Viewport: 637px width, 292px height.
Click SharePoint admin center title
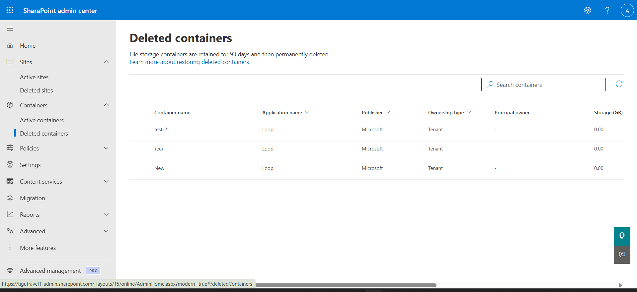click(60, 11)
